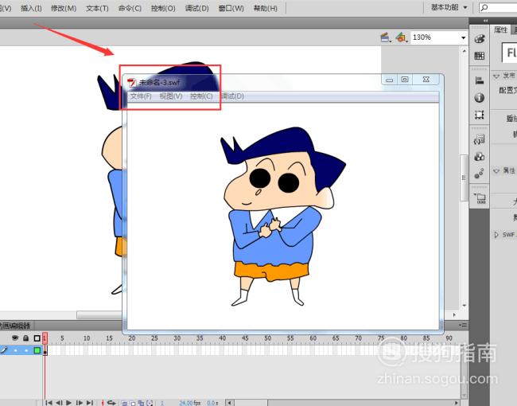Open 帮助(H) menu
This screenshot has width=517, height=406.
coord(266,9)
